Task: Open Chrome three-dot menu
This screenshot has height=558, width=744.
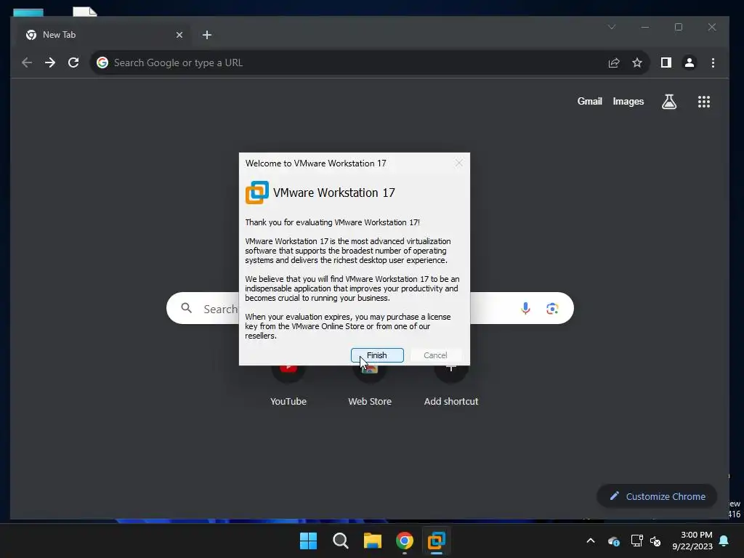Action: (713, 62)
